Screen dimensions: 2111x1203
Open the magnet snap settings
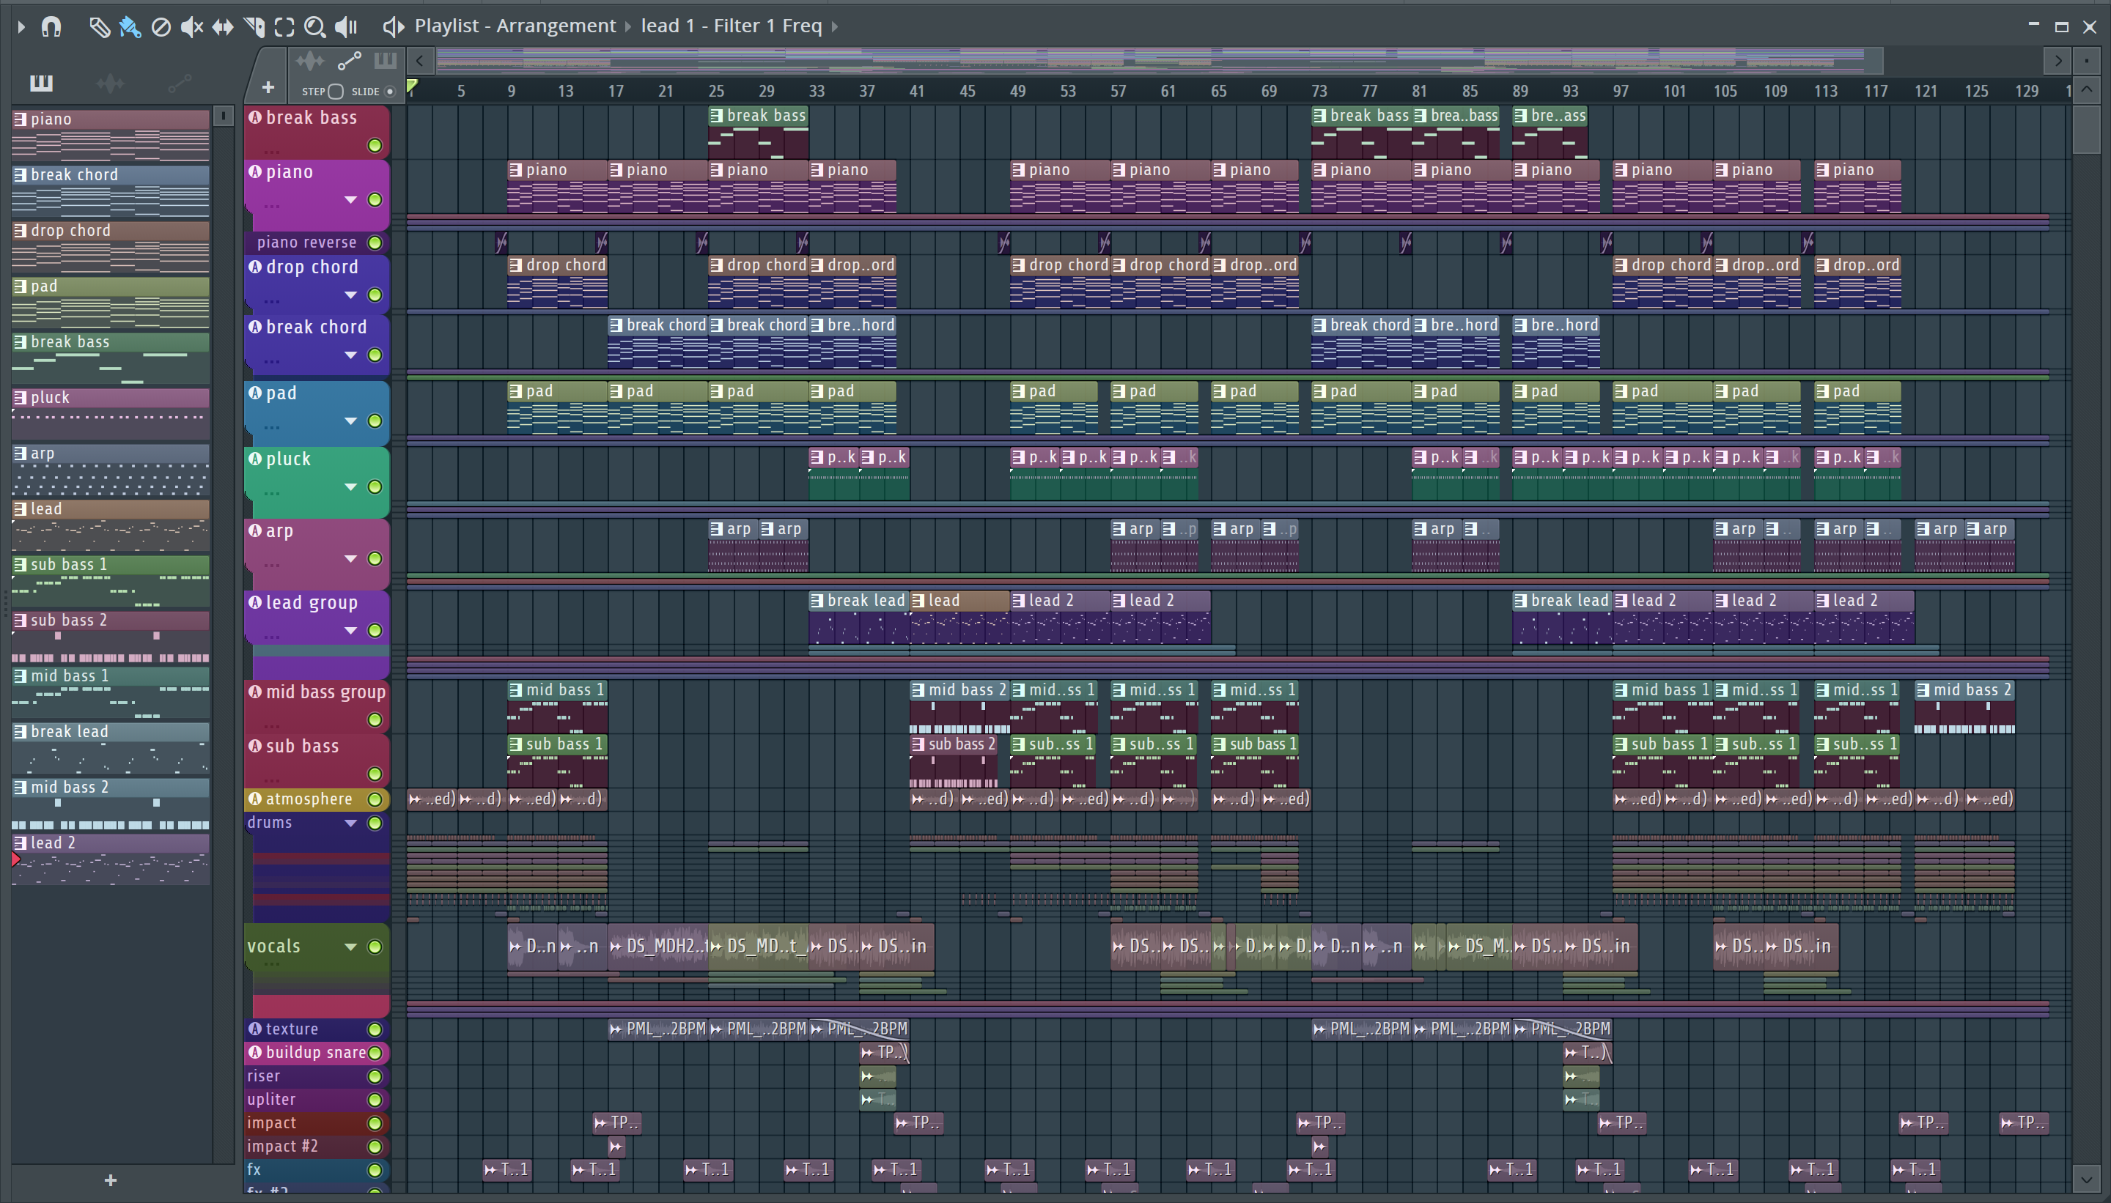point(51,26)
